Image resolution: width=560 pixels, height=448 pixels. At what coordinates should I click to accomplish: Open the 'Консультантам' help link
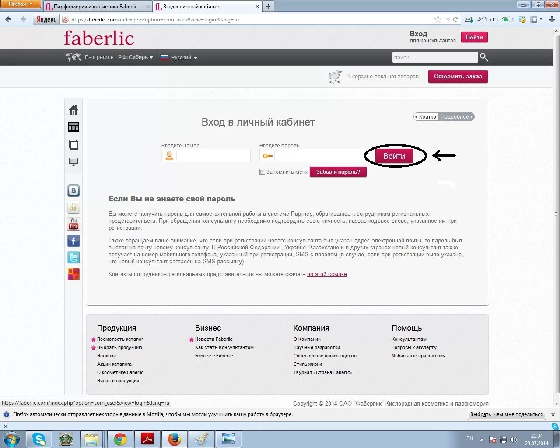click(409, 339)
